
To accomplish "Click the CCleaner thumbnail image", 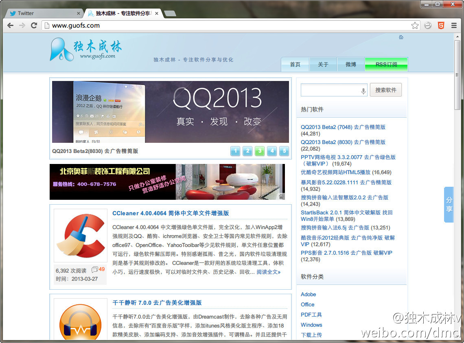I will (x=81, y=236).
